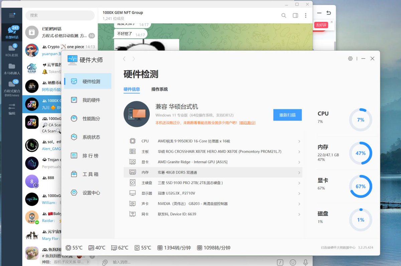This screenshot has height=266, width=401.
Task: Click the back arrow in 硬件大师
Action: pyautogui.click(x=124, y=59)
